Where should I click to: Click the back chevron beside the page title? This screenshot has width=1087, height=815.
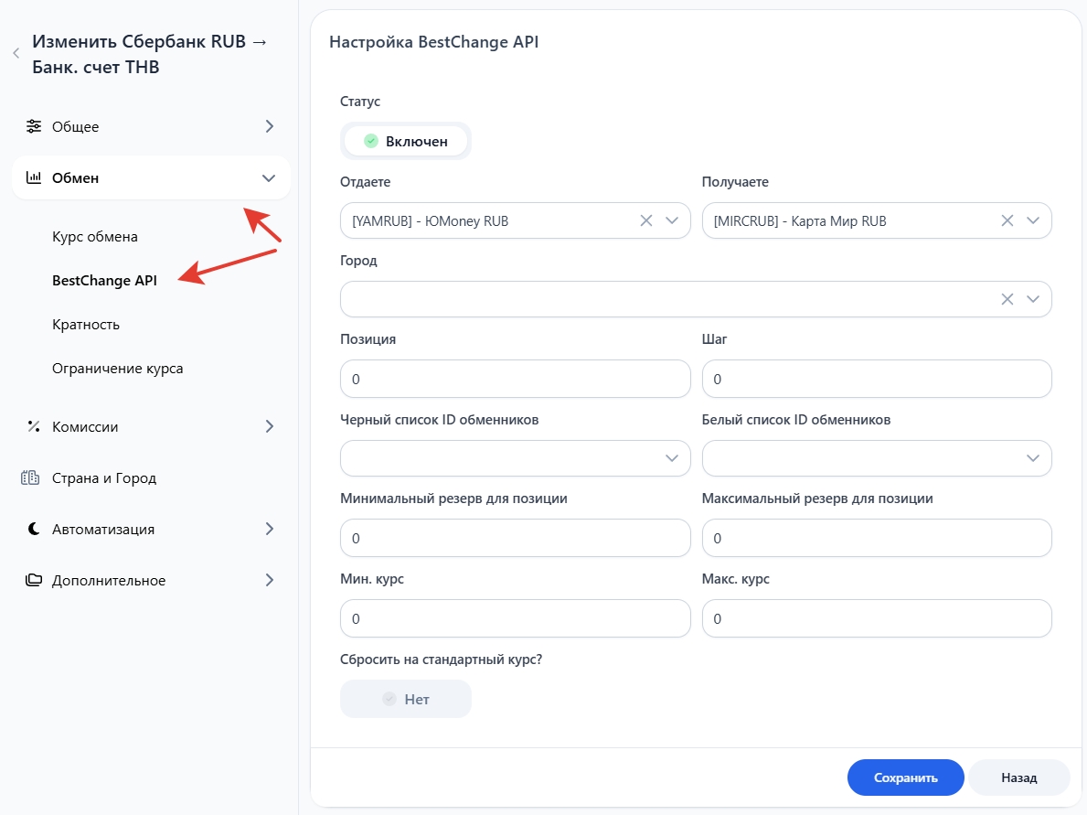[16, 54]
